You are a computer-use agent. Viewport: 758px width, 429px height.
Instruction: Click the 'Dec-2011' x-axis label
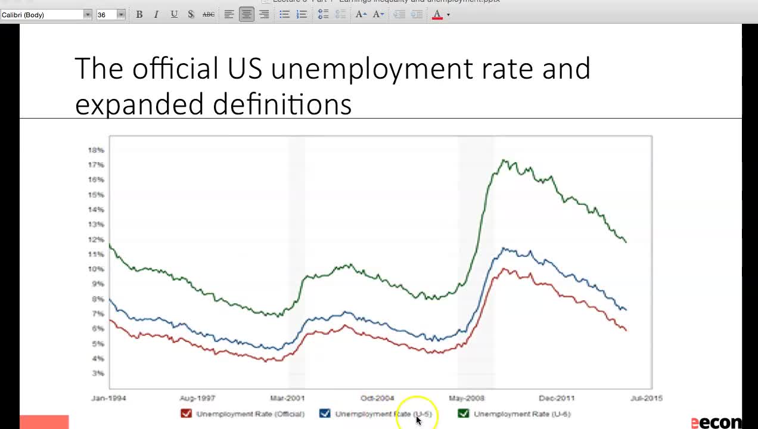[557, 398]
